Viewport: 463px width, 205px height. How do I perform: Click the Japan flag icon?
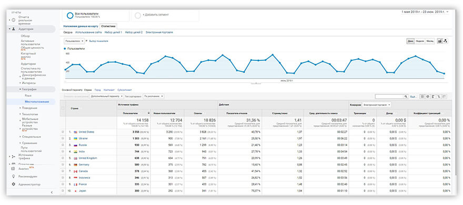point(75,191)
